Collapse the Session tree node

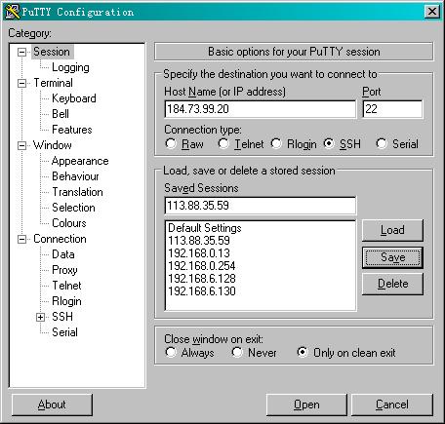click(21, 52)
